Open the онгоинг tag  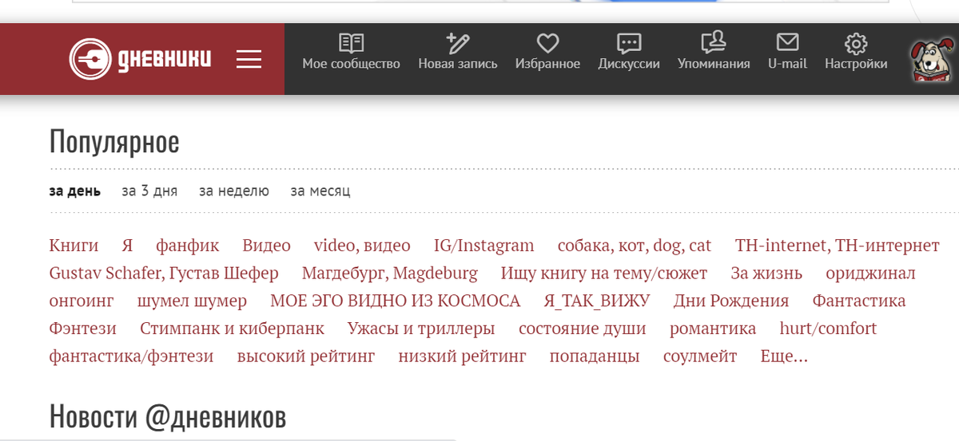[82, 301]
